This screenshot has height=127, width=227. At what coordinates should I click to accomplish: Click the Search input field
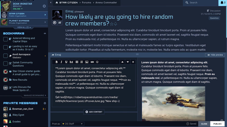point(201,3)
